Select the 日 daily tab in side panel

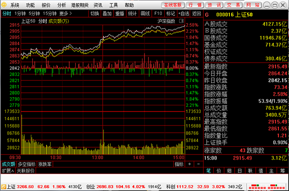(239, 171)
